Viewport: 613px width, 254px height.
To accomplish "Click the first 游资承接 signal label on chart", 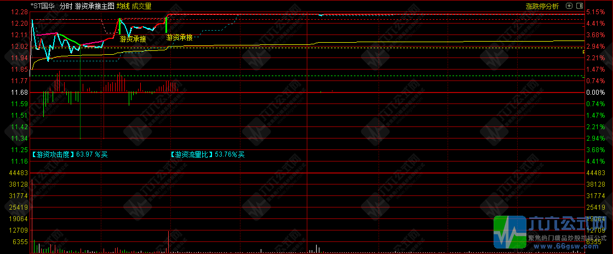I will coord(133,39).
